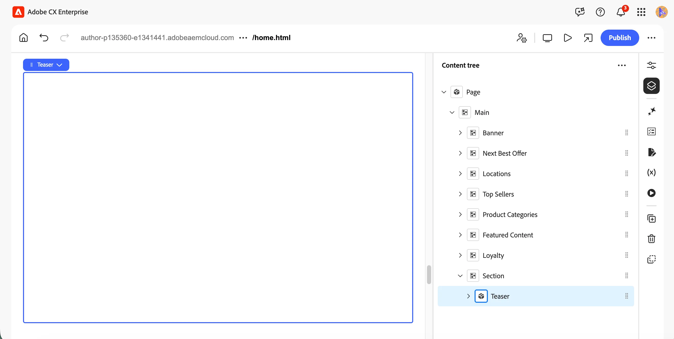
Task: Open the document edit panel icon
Action: click(651, 152)
